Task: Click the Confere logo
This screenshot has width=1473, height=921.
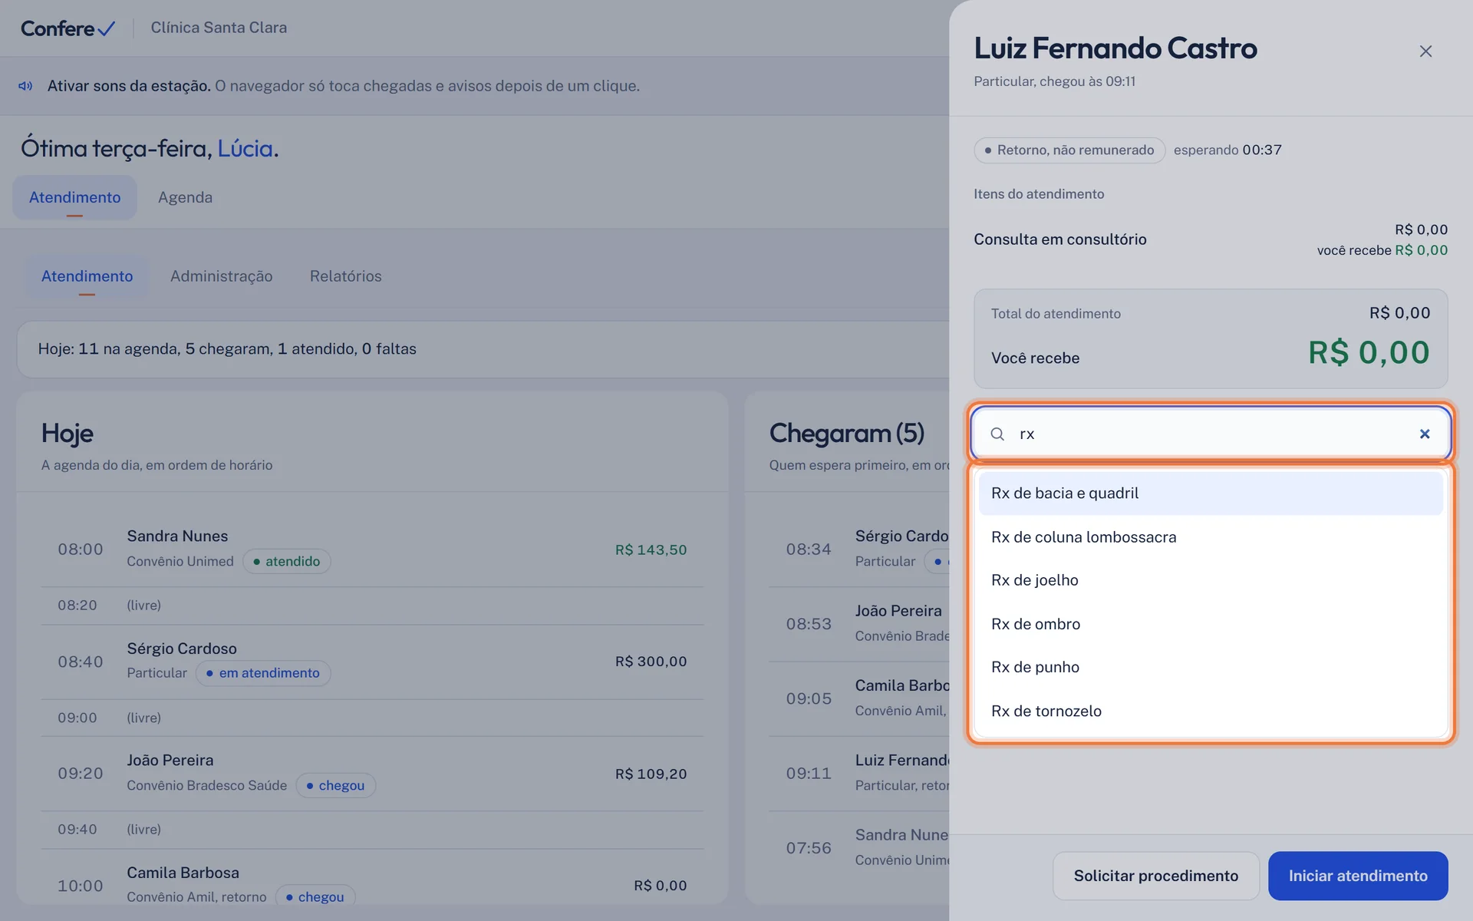Action: point(68,28)
